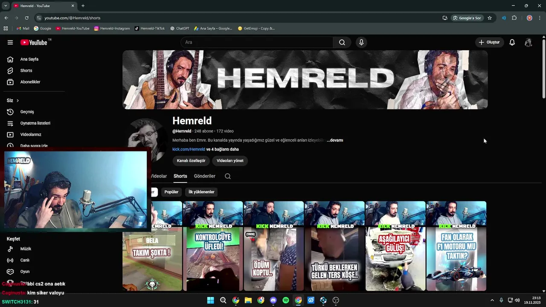Click the address bar URL
Viewport: 546px width, 307px height.
pos(73,18)
